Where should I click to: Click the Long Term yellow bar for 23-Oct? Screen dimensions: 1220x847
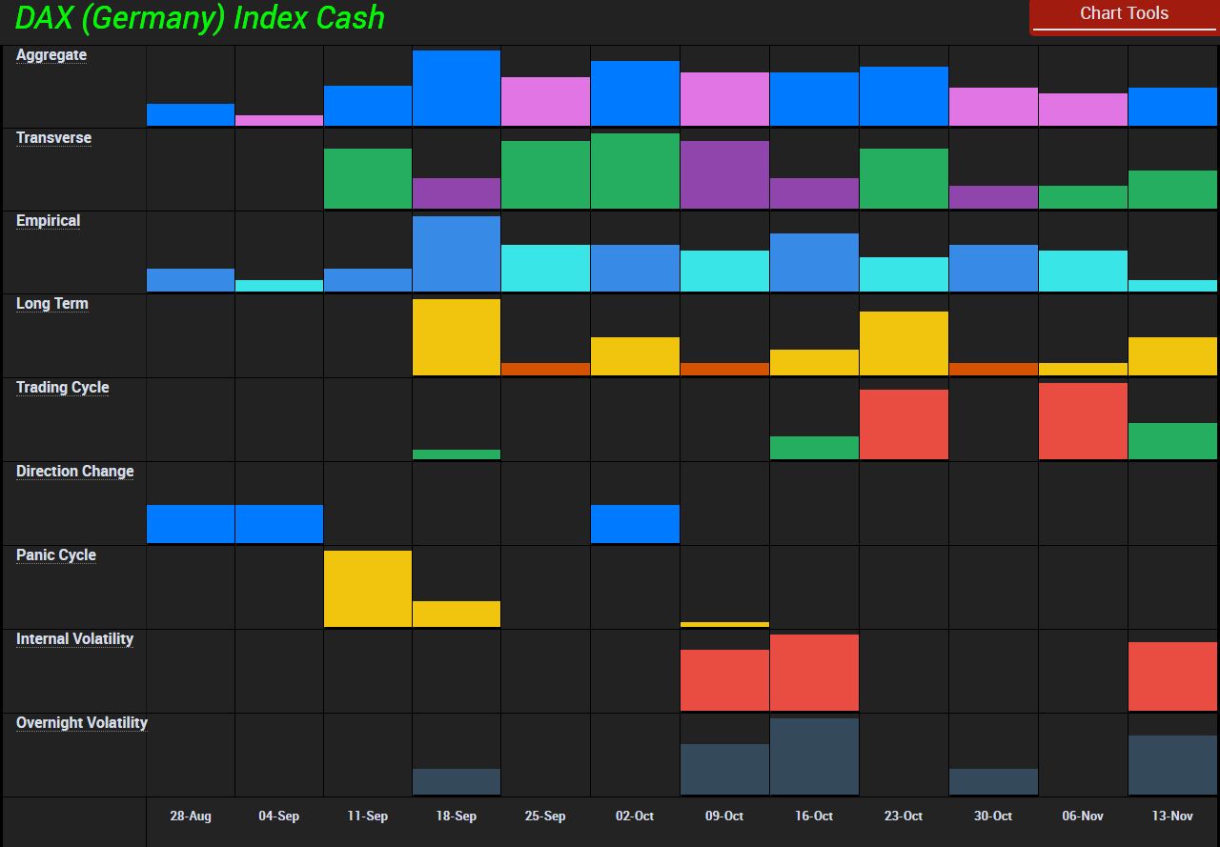(904, 343)
